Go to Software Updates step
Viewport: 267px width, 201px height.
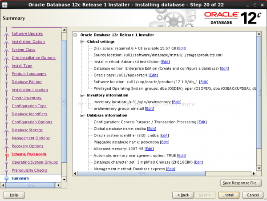coord(27,33)
